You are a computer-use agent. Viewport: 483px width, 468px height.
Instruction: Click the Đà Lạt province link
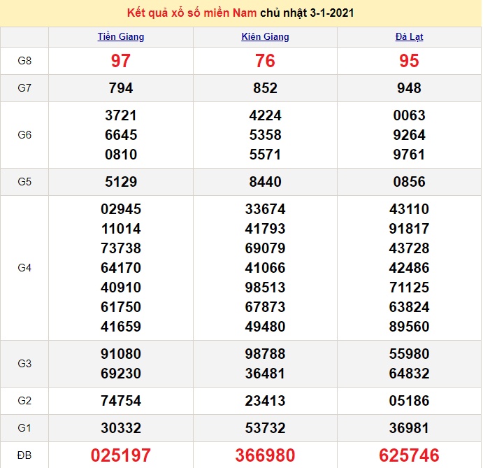coord(409,37)
